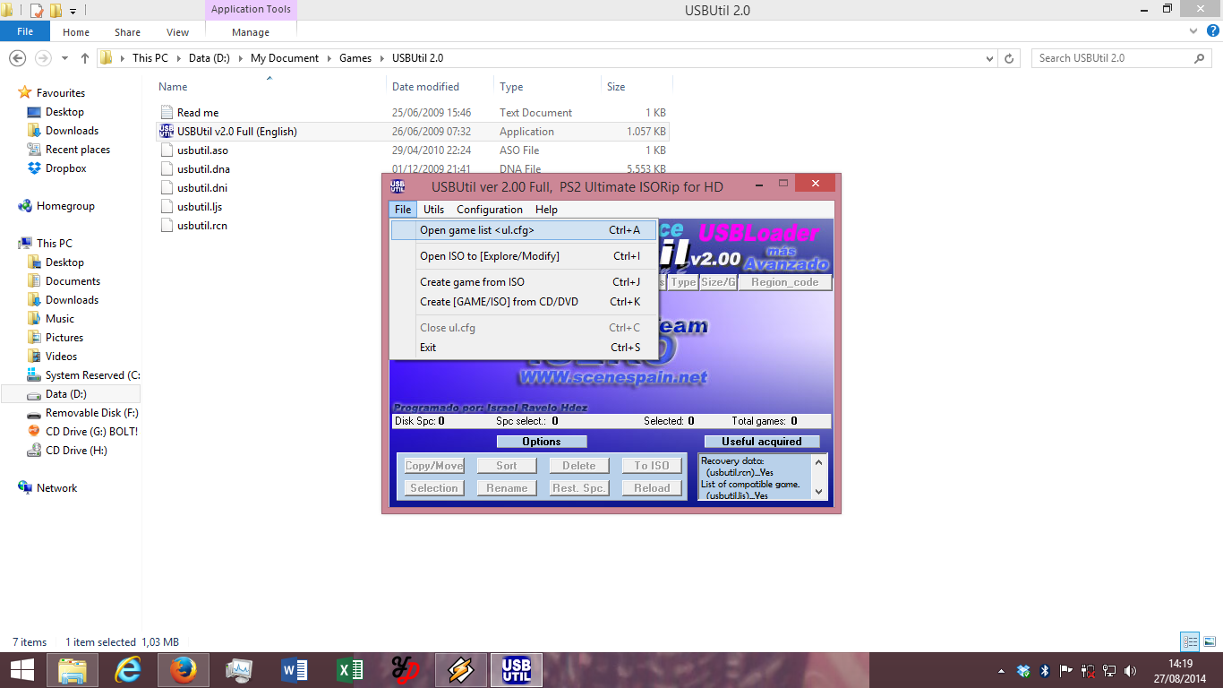Refresh the USBUtil 2.0 folder
Viewport: 1223px width, 688px height.
[x=1009, y=58]
